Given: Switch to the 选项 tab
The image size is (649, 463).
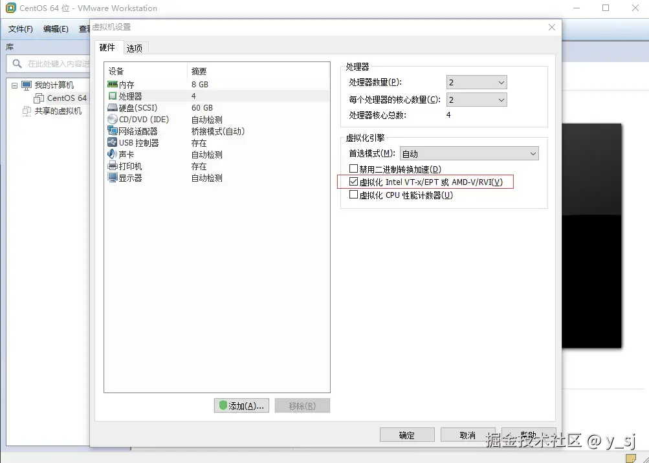Looking at the screenshot, I should click(135, 48).
